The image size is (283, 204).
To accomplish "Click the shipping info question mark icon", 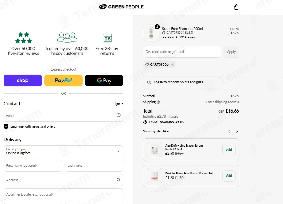I will click(158, 102).
